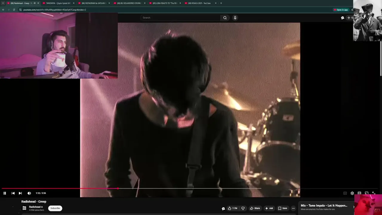Enter fullscreen mode
The image size is (382, 215).
click(x=374, y=193)
